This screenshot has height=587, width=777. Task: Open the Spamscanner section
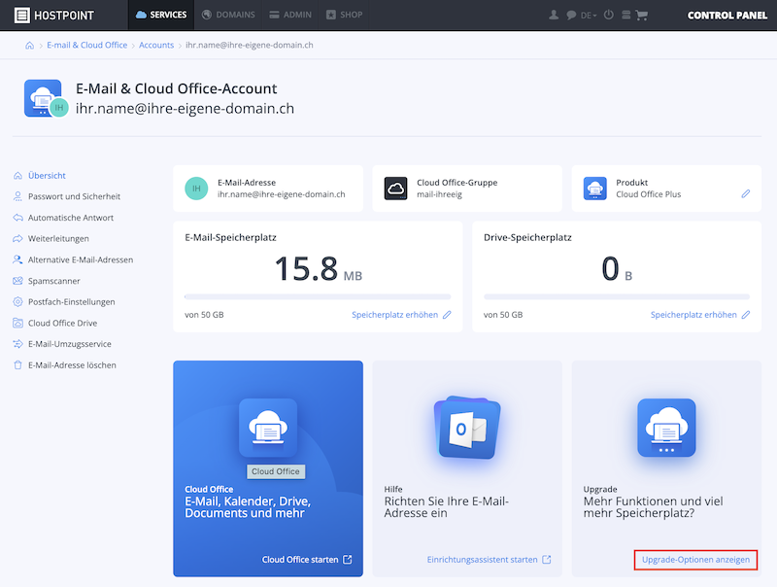(x=54, y=281)
